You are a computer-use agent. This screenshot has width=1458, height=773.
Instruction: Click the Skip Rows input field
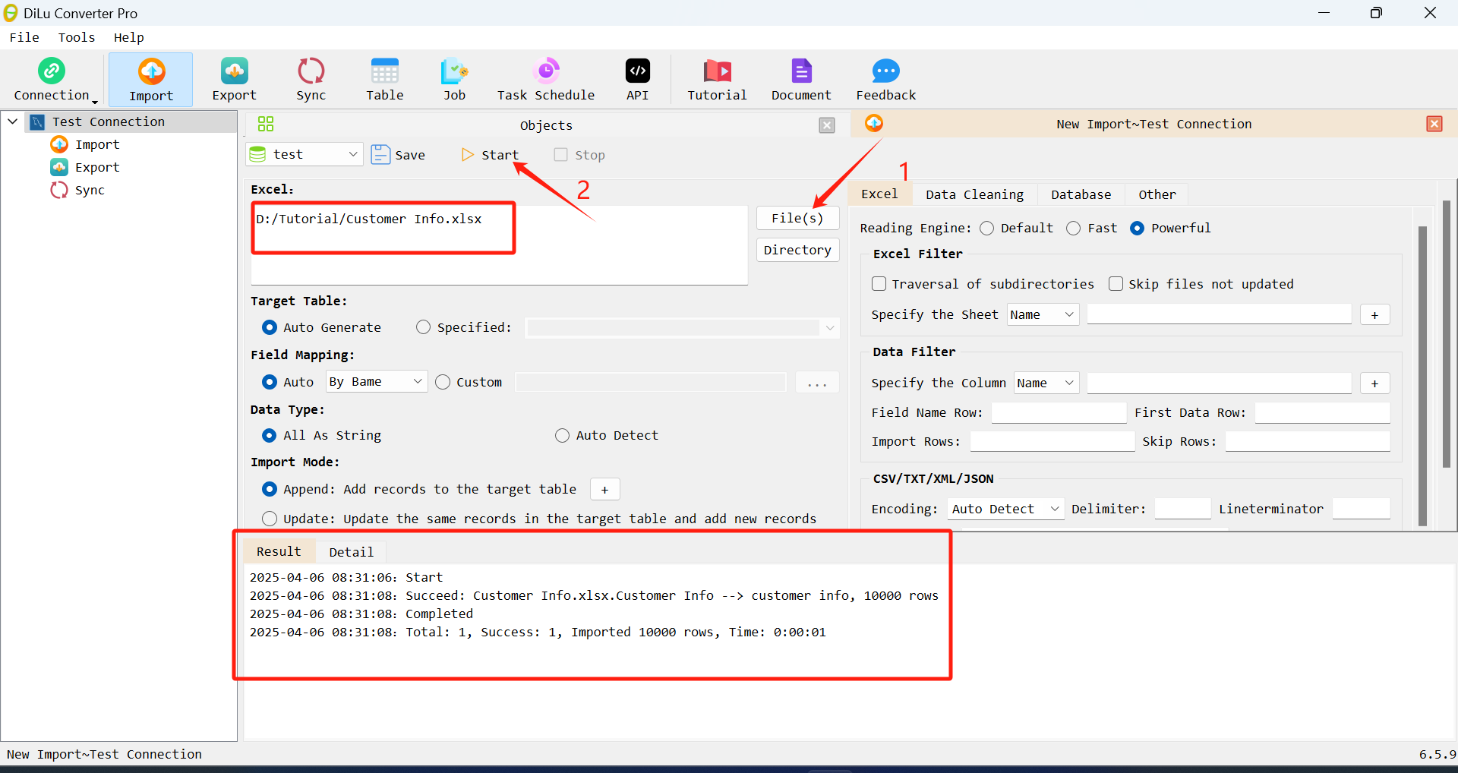pyautogui.click(x=1307, y=442)
